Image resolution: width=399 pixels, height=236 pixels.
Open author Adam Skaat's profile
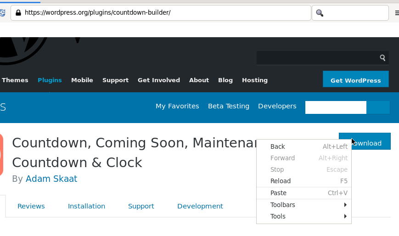point(51,179)
